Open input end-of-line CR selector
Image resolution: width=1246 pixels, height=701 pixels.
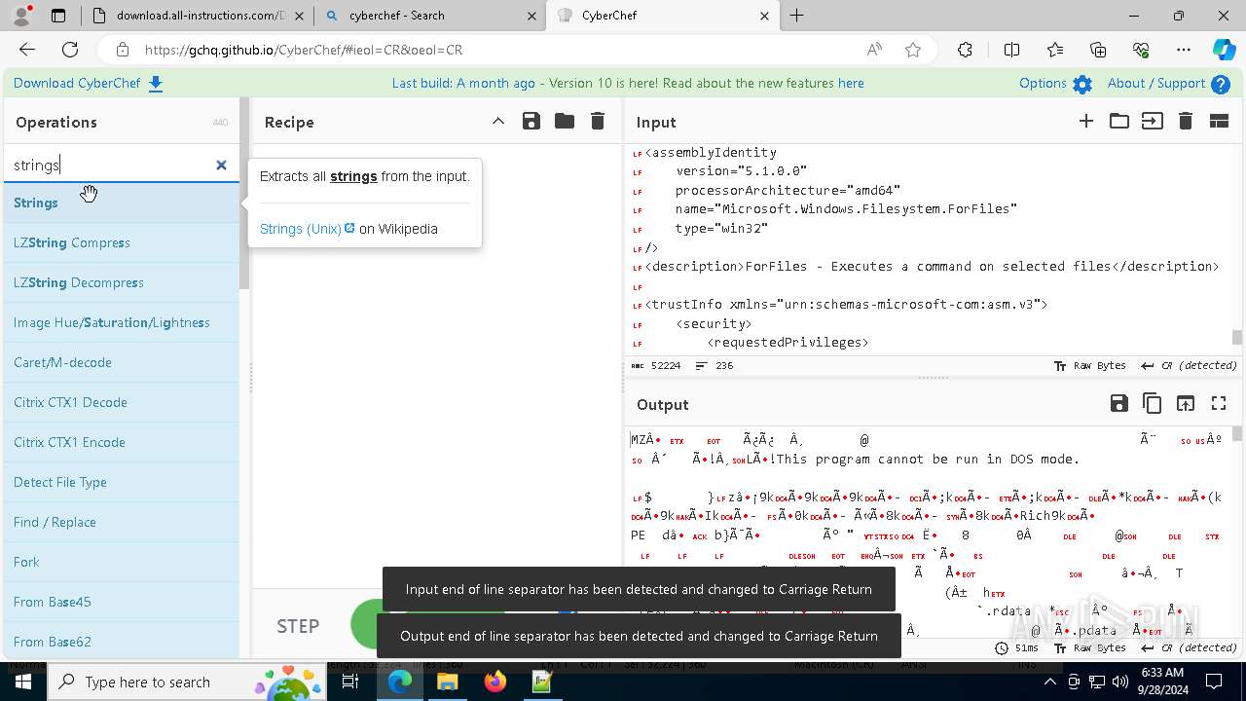pos(1189,366)
